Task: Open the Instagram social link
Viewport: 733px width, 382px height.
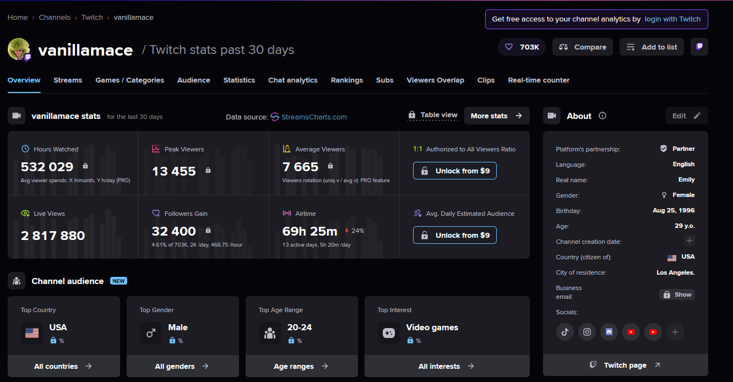Action: tap(587, 332)
